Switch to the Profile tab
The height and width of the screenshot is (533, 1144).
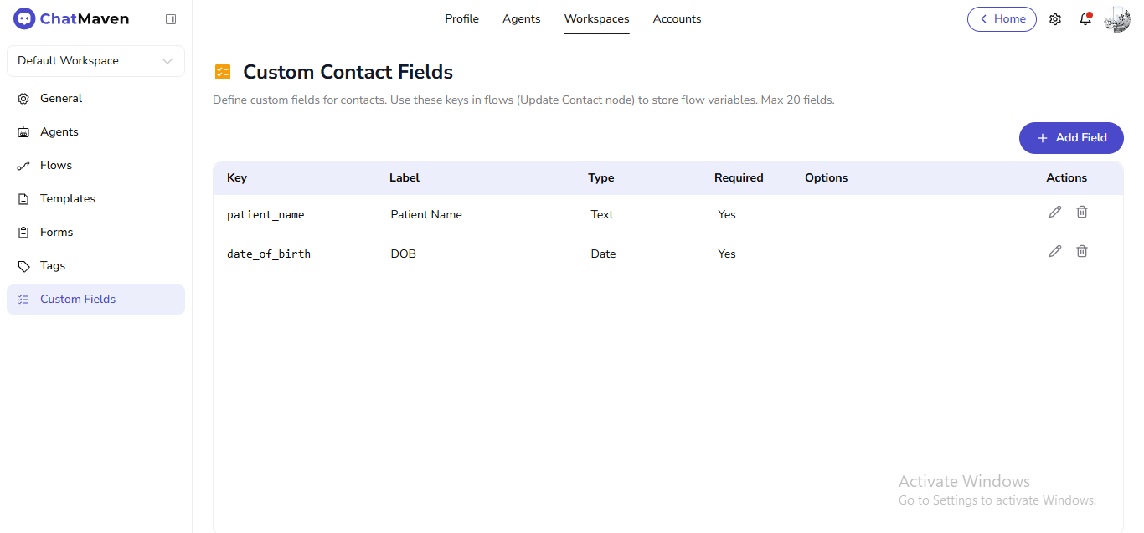click(461, 18)
